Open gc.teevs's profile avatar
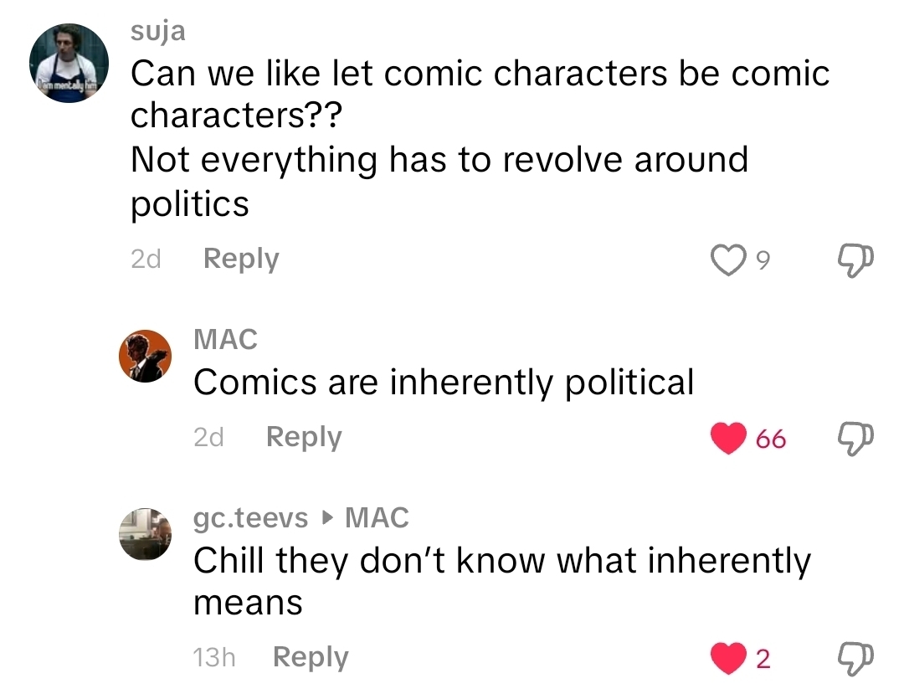904x699 pixels. (145, 534)
